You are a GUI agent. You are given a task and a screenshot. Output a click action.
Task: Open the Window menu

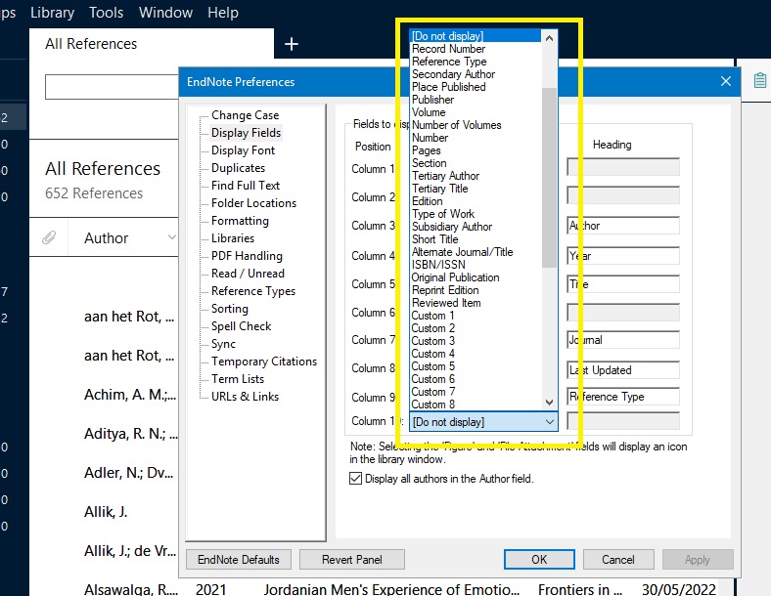165,13
